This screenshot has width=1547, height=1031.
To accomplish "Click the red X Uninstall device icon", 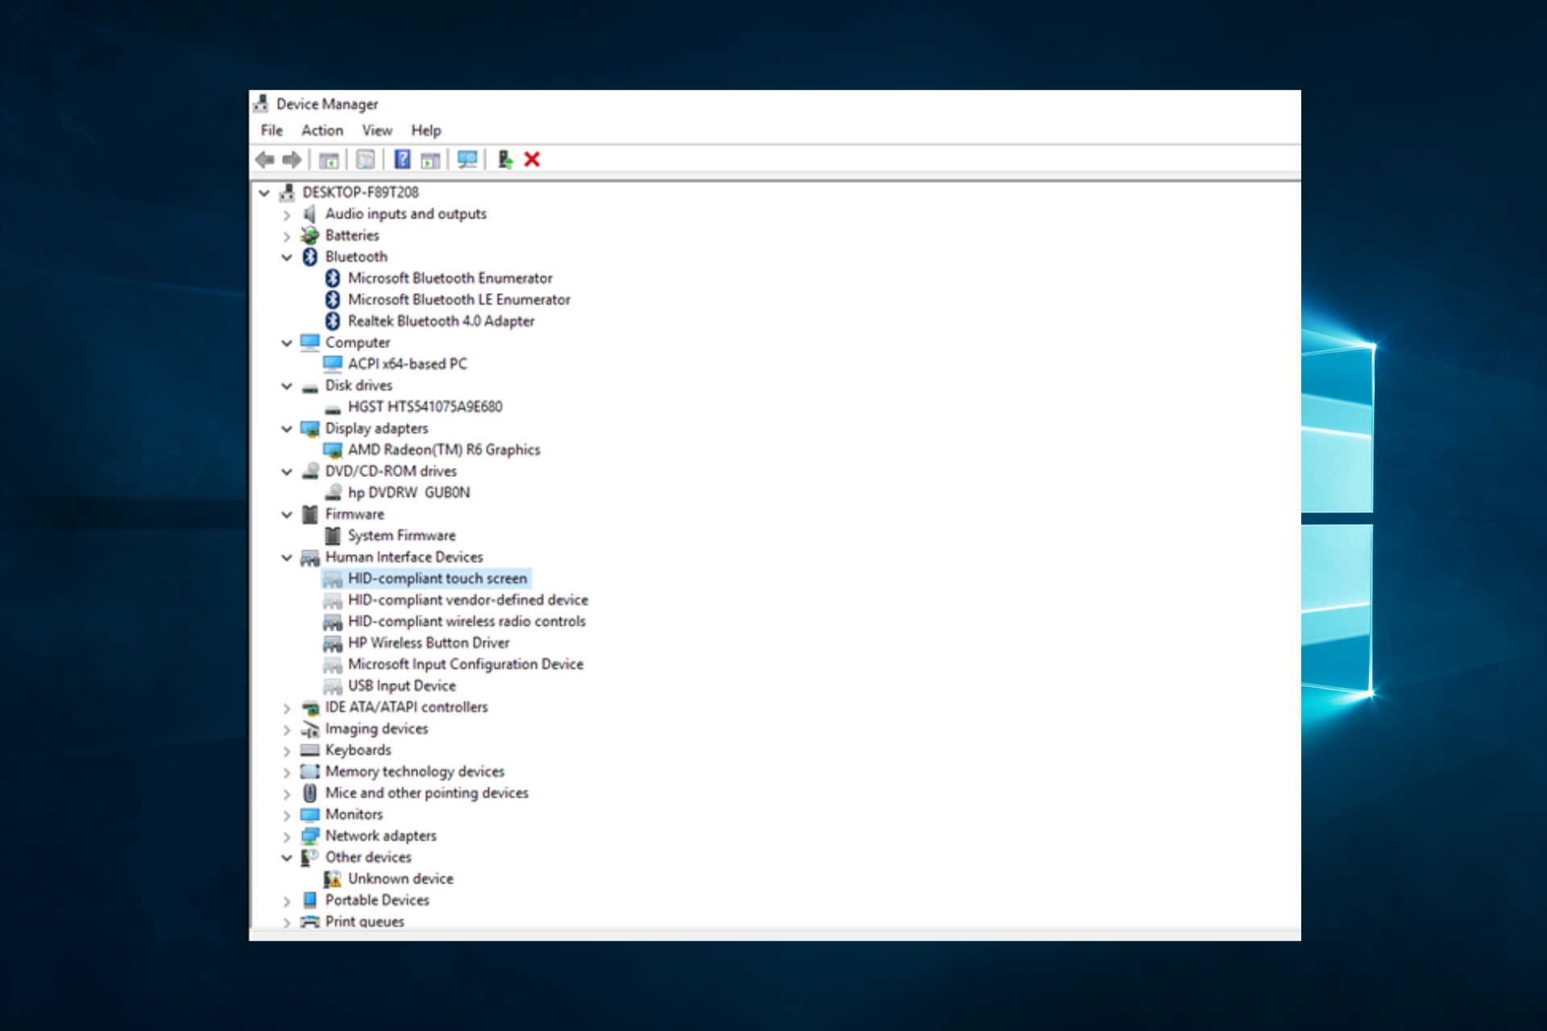I will point(532,159).
